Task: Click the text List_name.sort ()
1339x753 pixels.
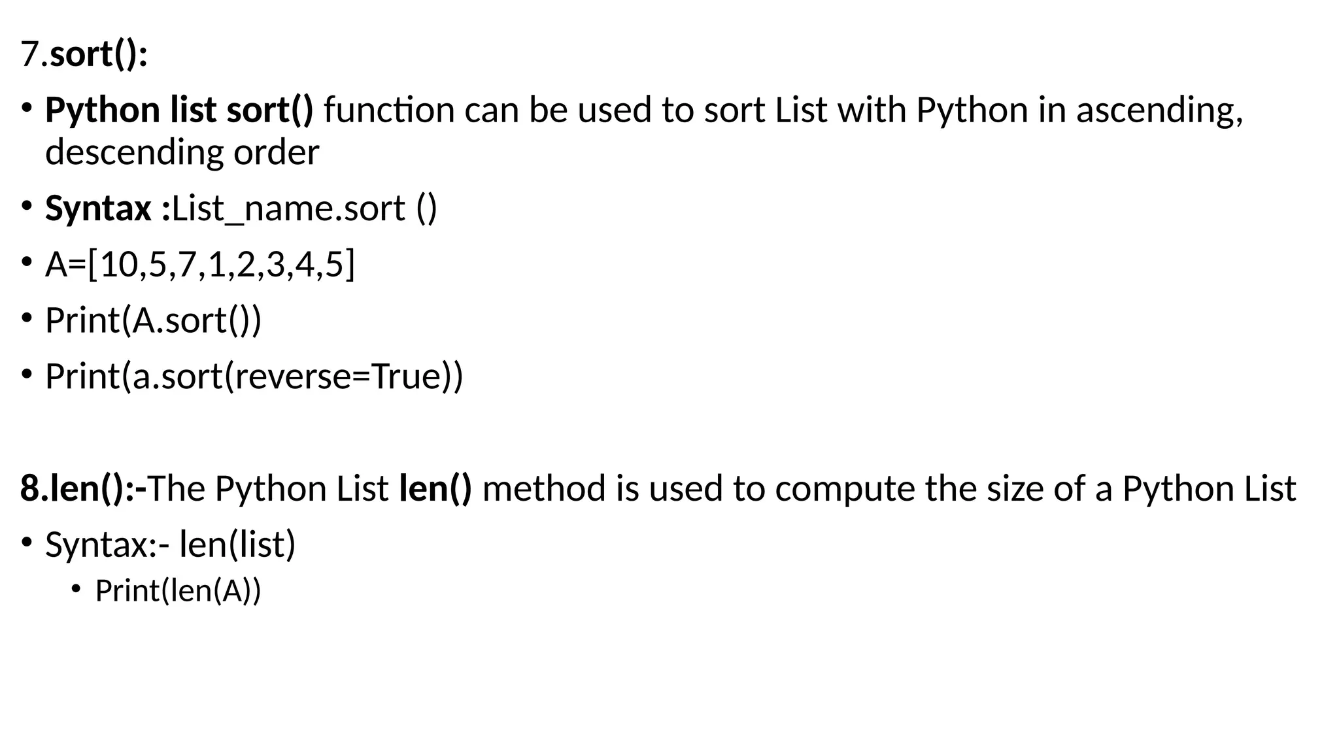Action: [x=304, y=209]
